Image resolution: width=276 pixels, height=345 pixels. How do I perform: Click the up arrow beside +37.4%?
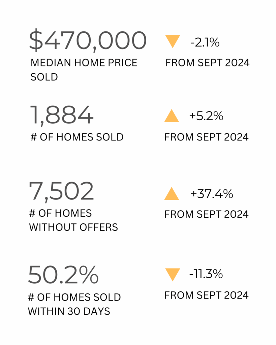pyautogui.click(x=172, y=194)
